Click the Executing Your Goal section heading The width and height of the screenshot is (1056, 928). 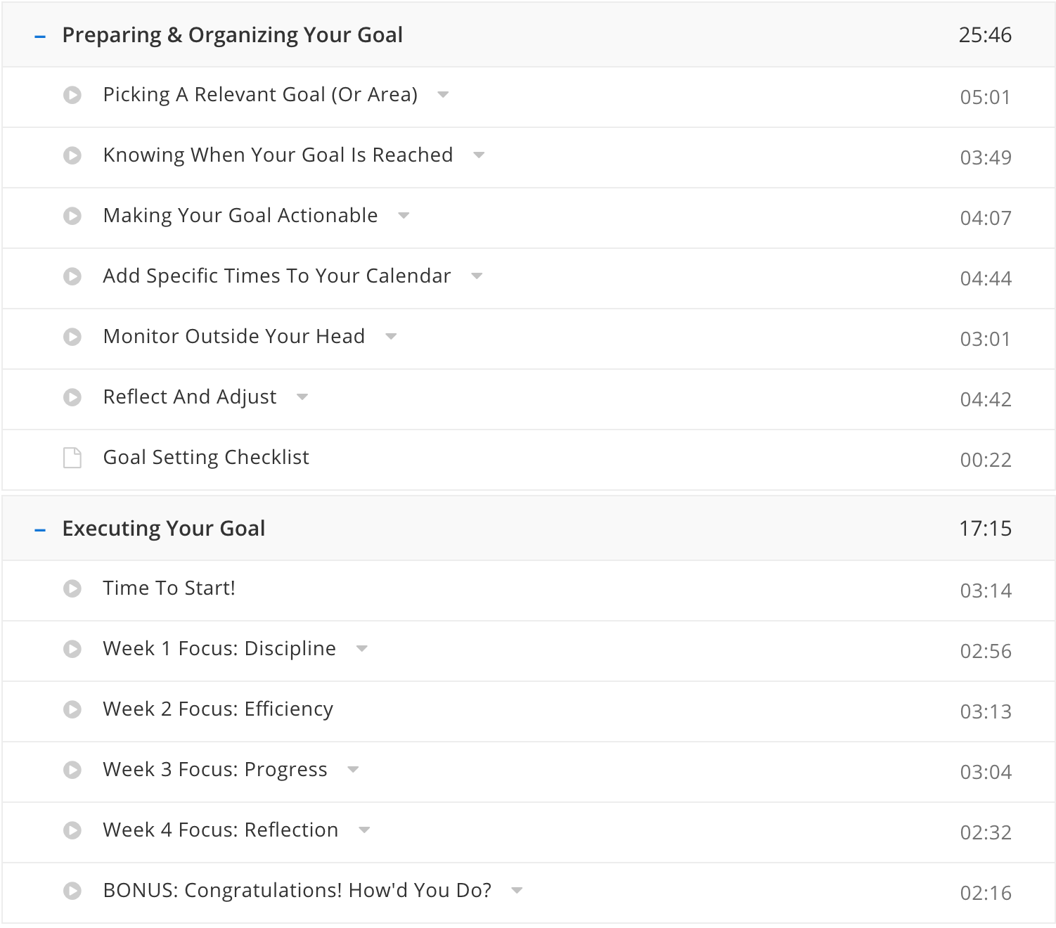click(x=164, y=529)
